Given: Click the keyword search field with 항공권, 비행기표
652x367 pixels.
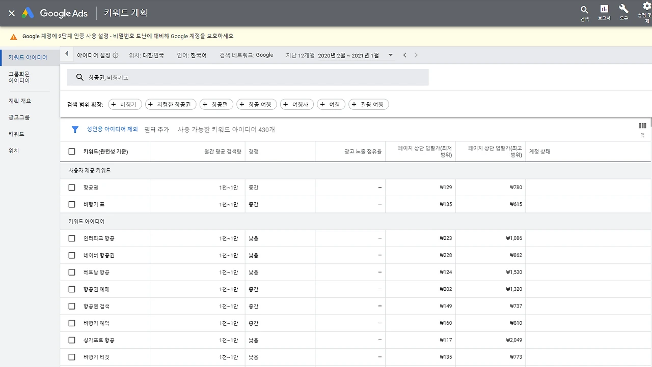Looking at the screenshot, I should pos(248,77).
